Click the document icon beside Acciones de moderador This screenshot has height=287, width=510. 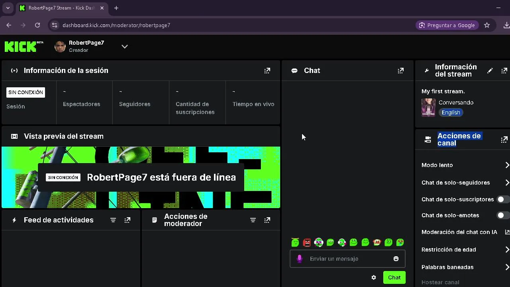155,220
